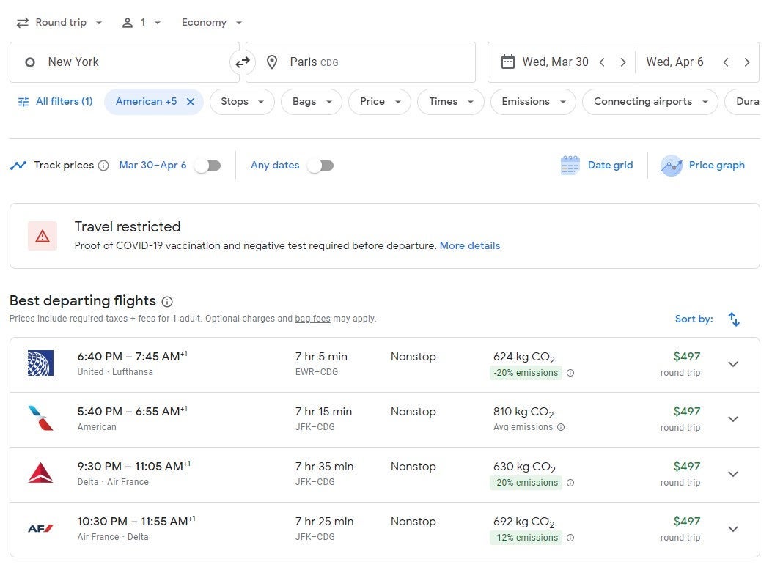Viewport: 772px width, 578px height.
Task: Click the More details travel restriction link
Action: tap(469, 246)
